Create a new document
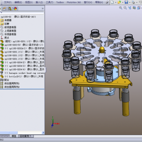The width and height of the screenshot is (142, 142). coord(112,2)
